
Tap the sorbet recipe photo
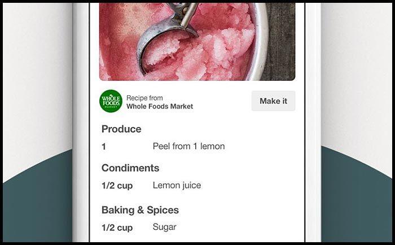(197, 42)
